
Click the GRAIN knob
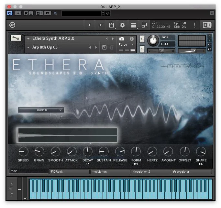point(39,152)
